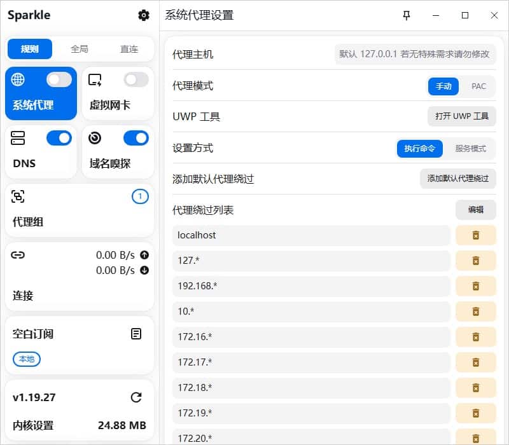Select 手动 proxy mode
The height and width of the screenshot is (445, 509).
point(443,86)
